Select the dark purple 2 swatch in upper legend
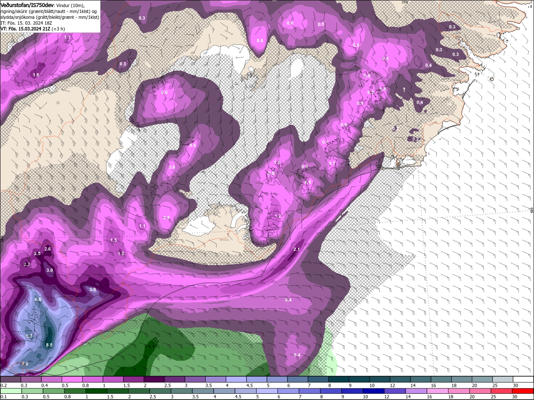534x400 pixels. (154, 379)
